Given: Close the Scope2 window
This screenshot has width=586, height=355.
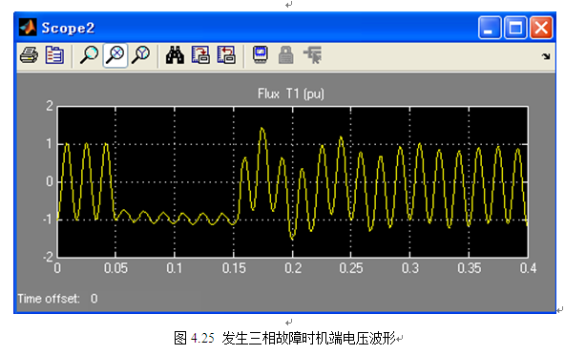Looking at the screenshot, I should click(x=541, y=28).
